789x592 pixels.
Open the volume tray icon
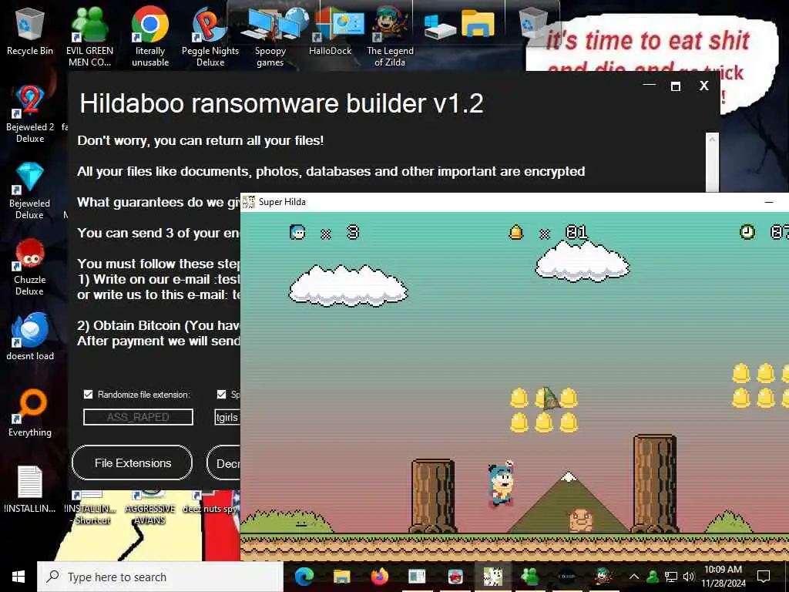[688, 577]
